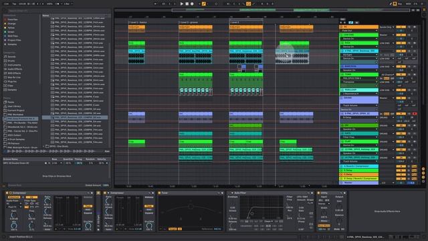Toggle Bass Mono in Utility
Viewport: 428px width, 241px height.
pyautogui.click(x=324, y=226)
